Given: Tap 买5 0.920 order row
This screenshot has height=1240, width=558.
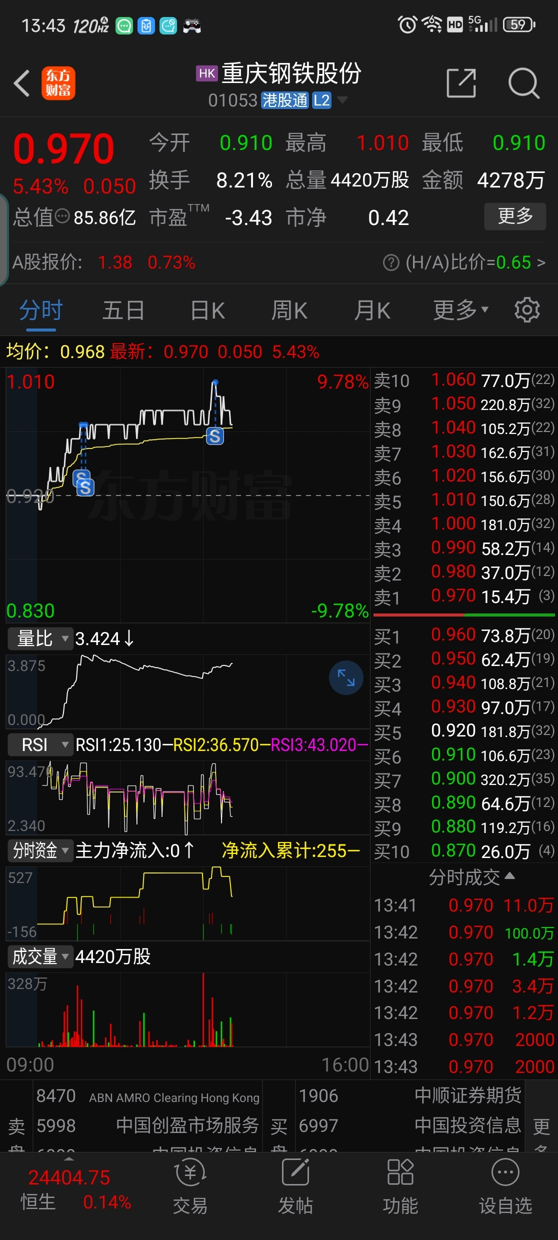Looking at the screenshot, I should [464, 731].
